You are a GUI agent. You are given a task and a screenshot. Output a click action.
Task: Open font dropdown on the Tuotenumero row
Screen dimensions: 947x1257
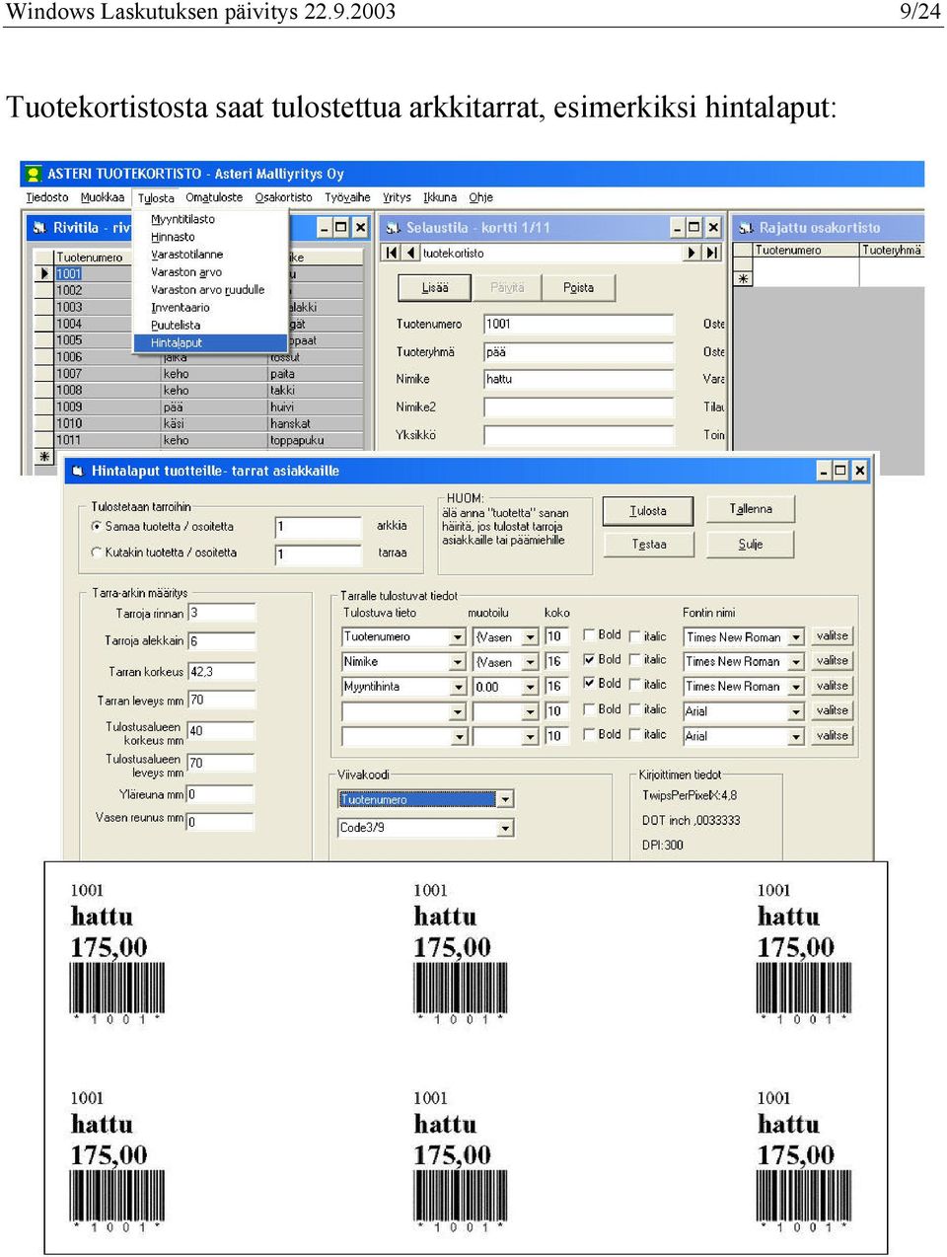pos(796,637)
